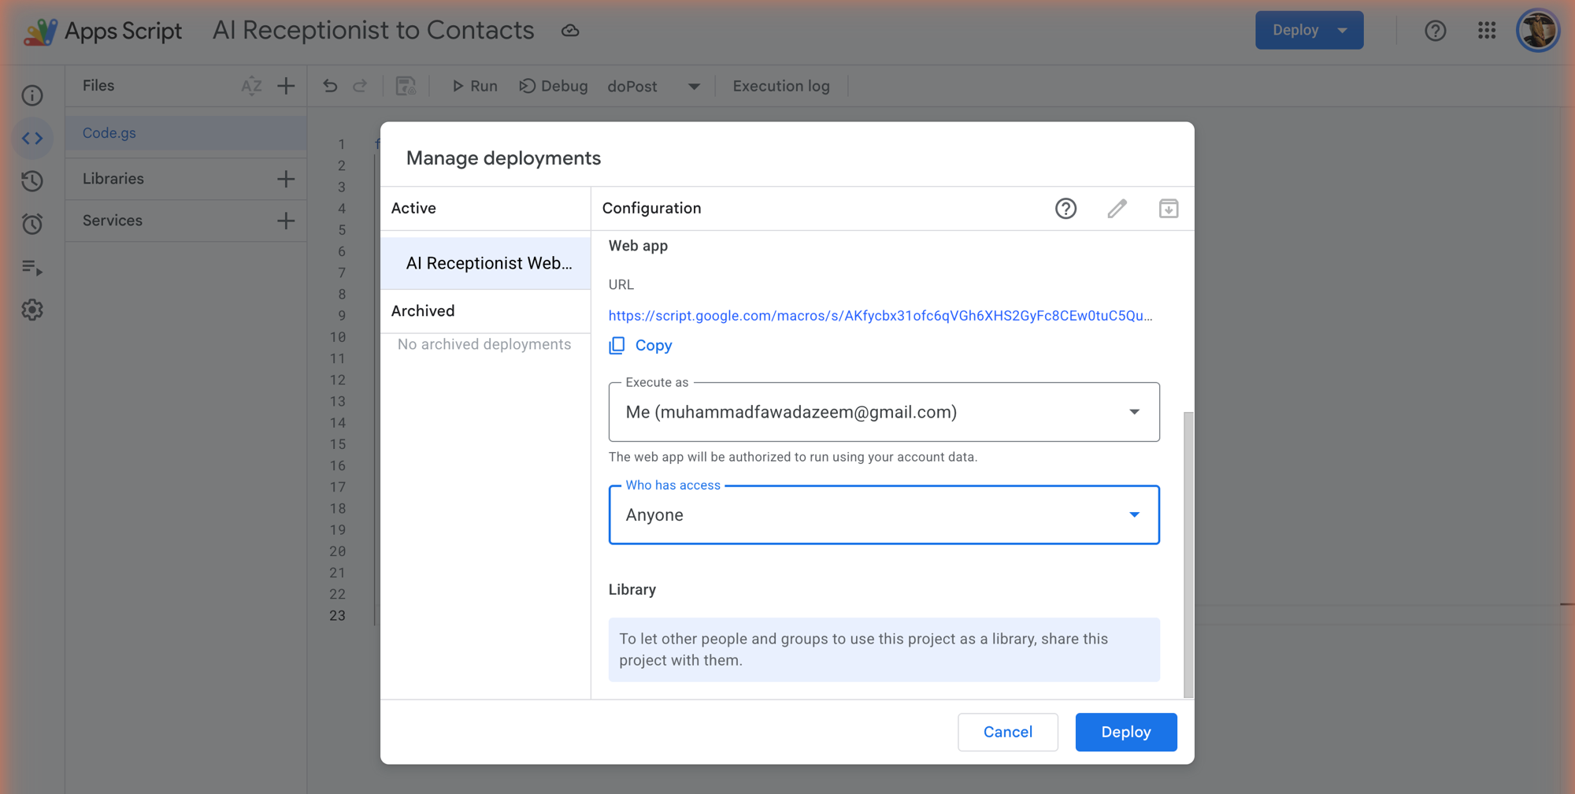Open Project Settings gear icon

[x=32, y=310]
